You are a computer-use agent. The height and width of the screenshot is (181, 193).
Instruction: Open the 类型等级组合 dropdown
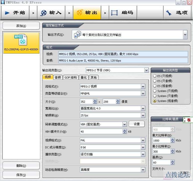coord(143,93)
